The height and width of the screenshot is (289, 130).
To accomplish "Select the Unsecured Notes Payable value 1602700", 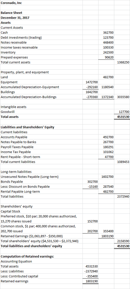I will point(107,177).
